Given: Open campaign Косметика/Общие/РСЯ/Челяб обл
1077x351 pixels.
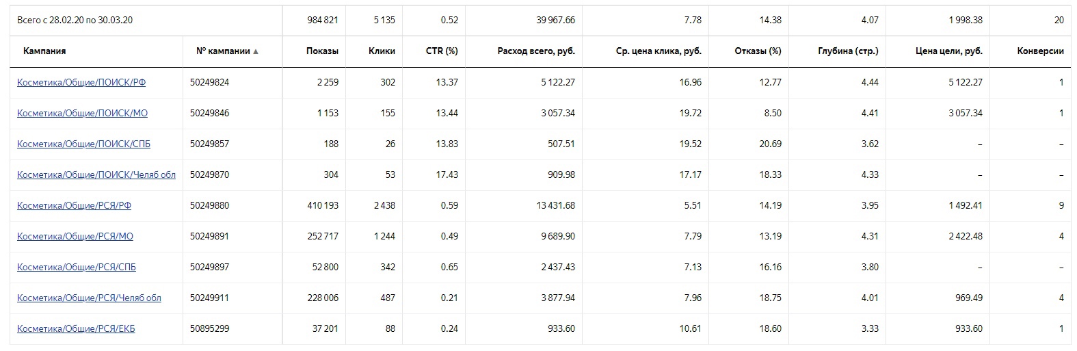Looking at the screenshot, I should pos(89,298).
